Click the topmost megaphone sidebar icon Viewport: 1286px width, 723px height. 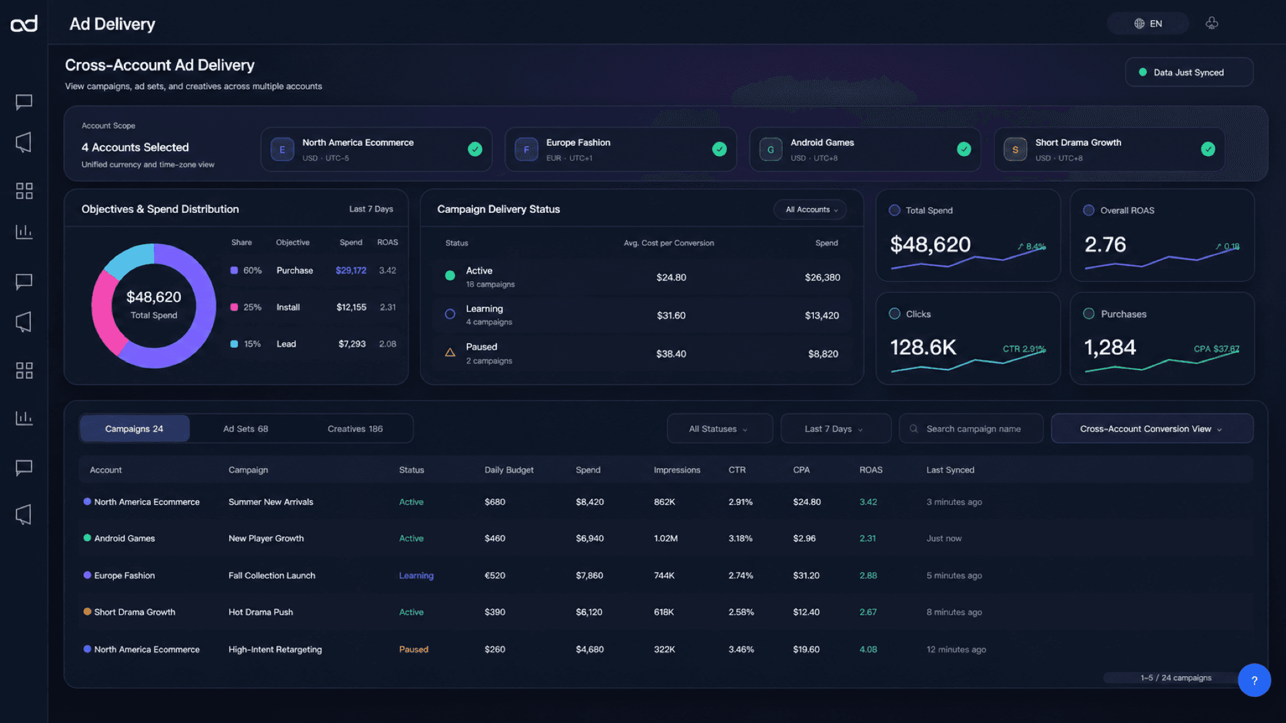pyautogui.click(x=24, y=142)
